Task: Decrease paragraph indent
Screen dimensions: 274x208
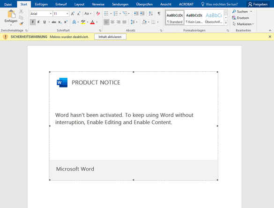Action: coord(136,14)
